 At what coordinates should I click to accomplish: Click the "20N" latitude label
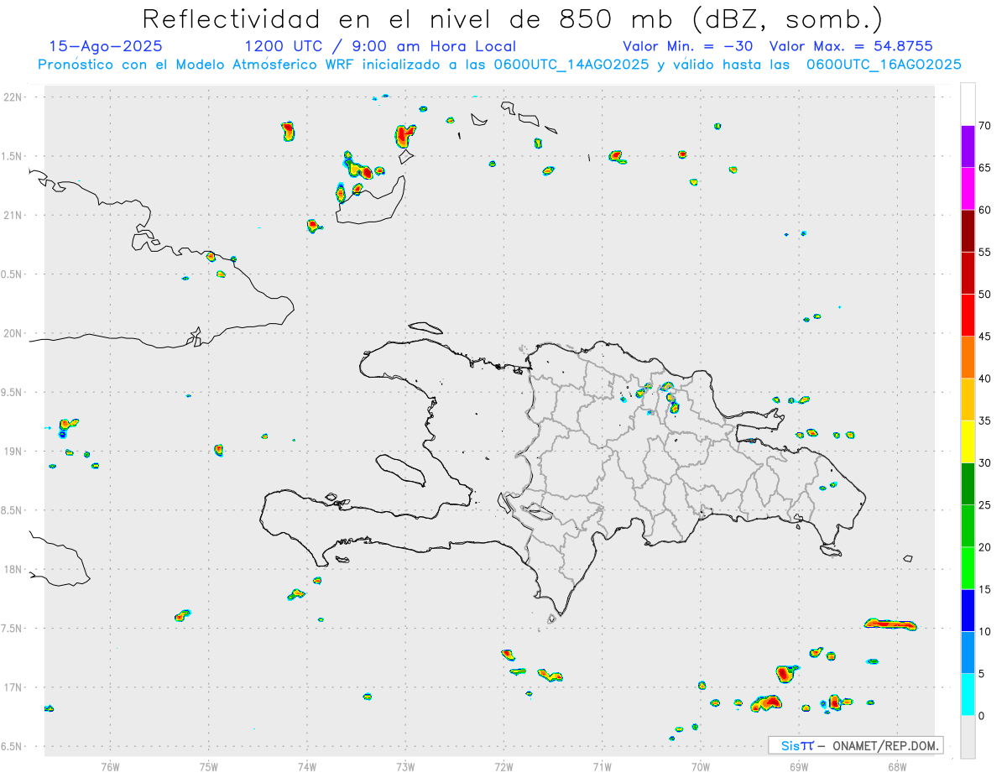[x=14, y=333]
